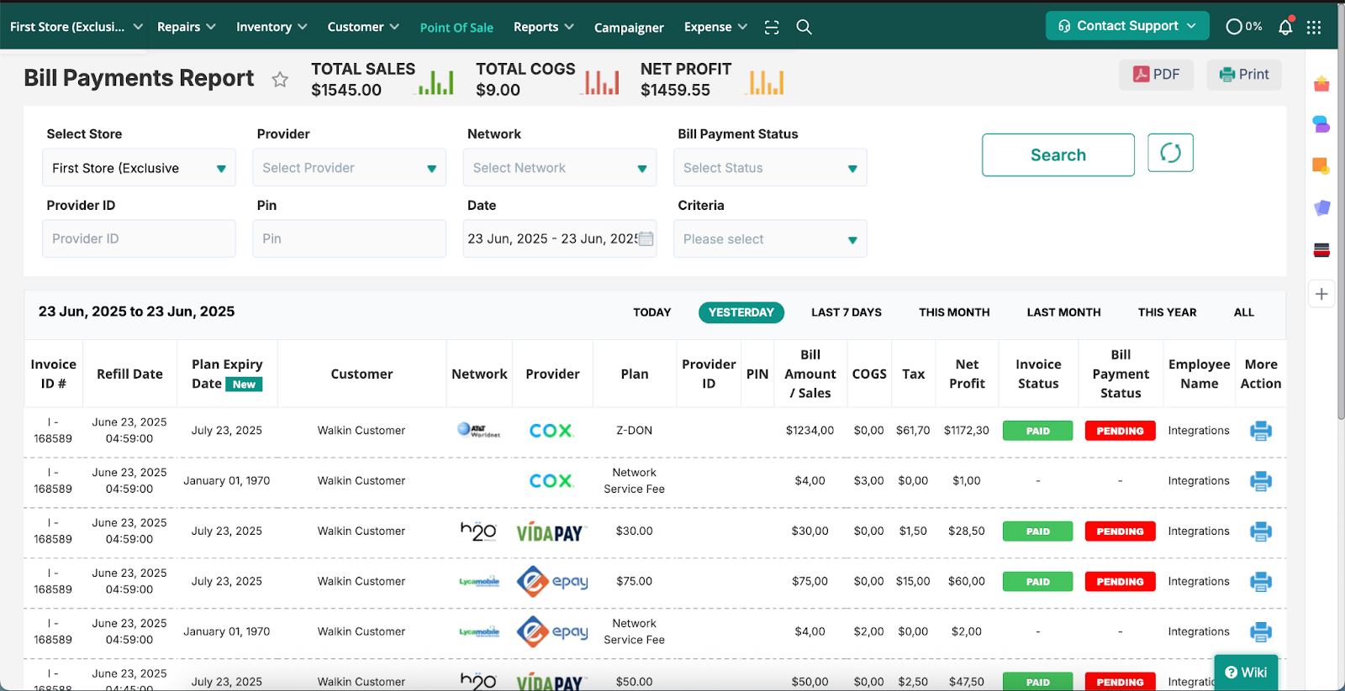Select the TODAY date filter

[x=651, y=312]
